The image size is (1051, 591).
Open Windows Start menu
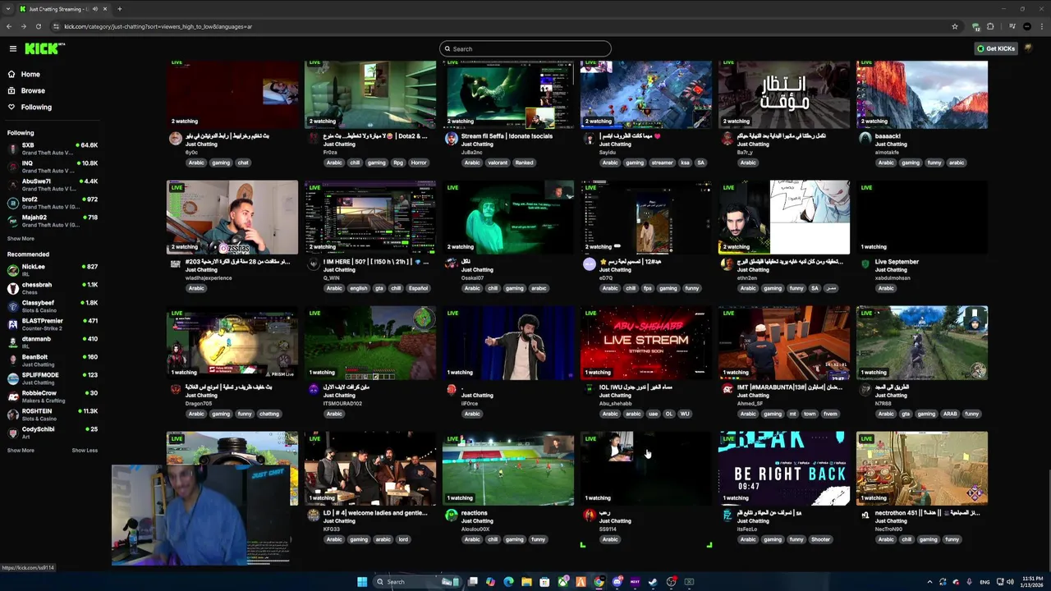[x=362, y=582]
